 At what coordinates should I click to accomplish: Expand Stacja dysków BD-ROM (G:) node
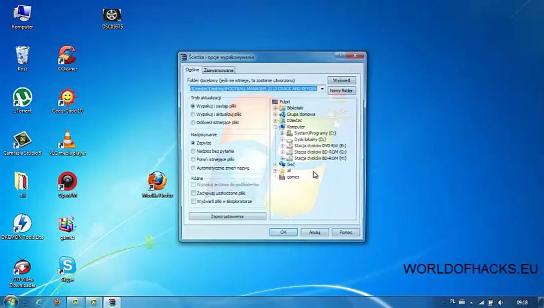(x=282, y=152)
